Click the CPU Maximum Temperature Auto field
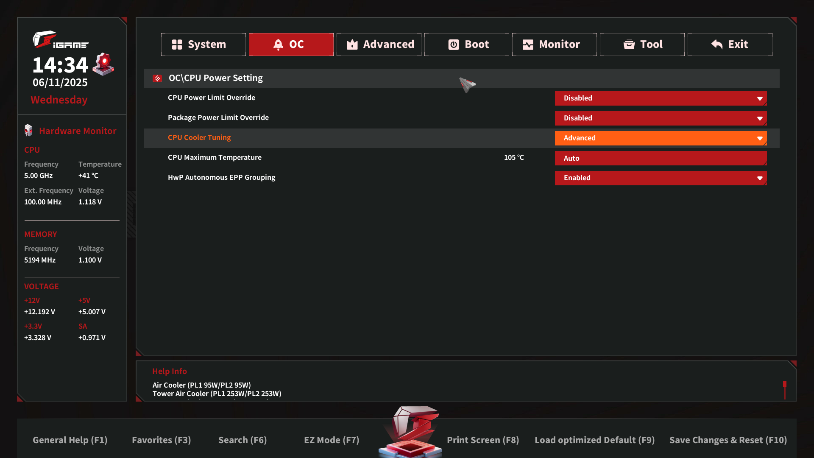Screen dimensions: 814x458 pos(661,158)
